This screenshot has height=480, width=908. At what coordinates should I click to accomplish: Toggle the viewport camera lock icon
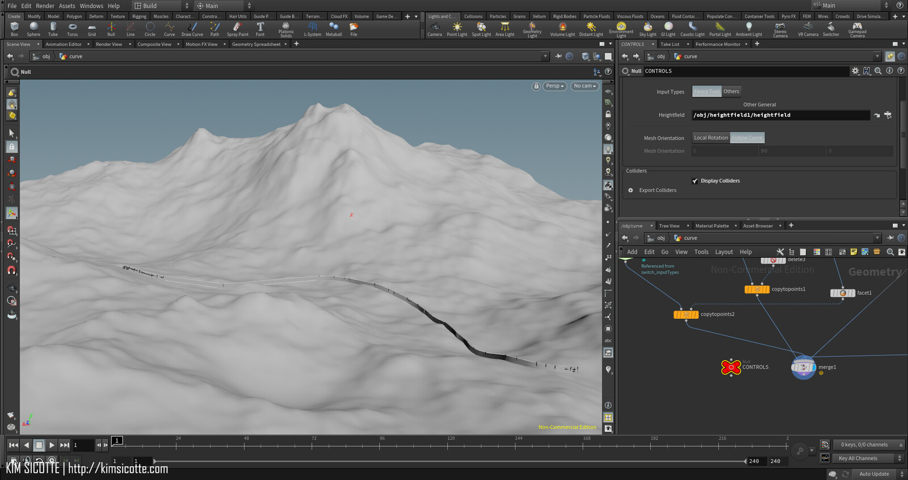[x=536, y=86]
